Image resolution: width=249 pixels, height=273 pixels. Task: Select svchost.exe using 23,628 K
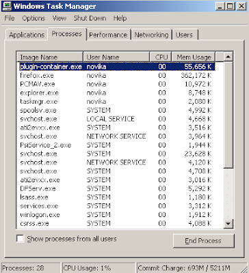coord(117,154)
